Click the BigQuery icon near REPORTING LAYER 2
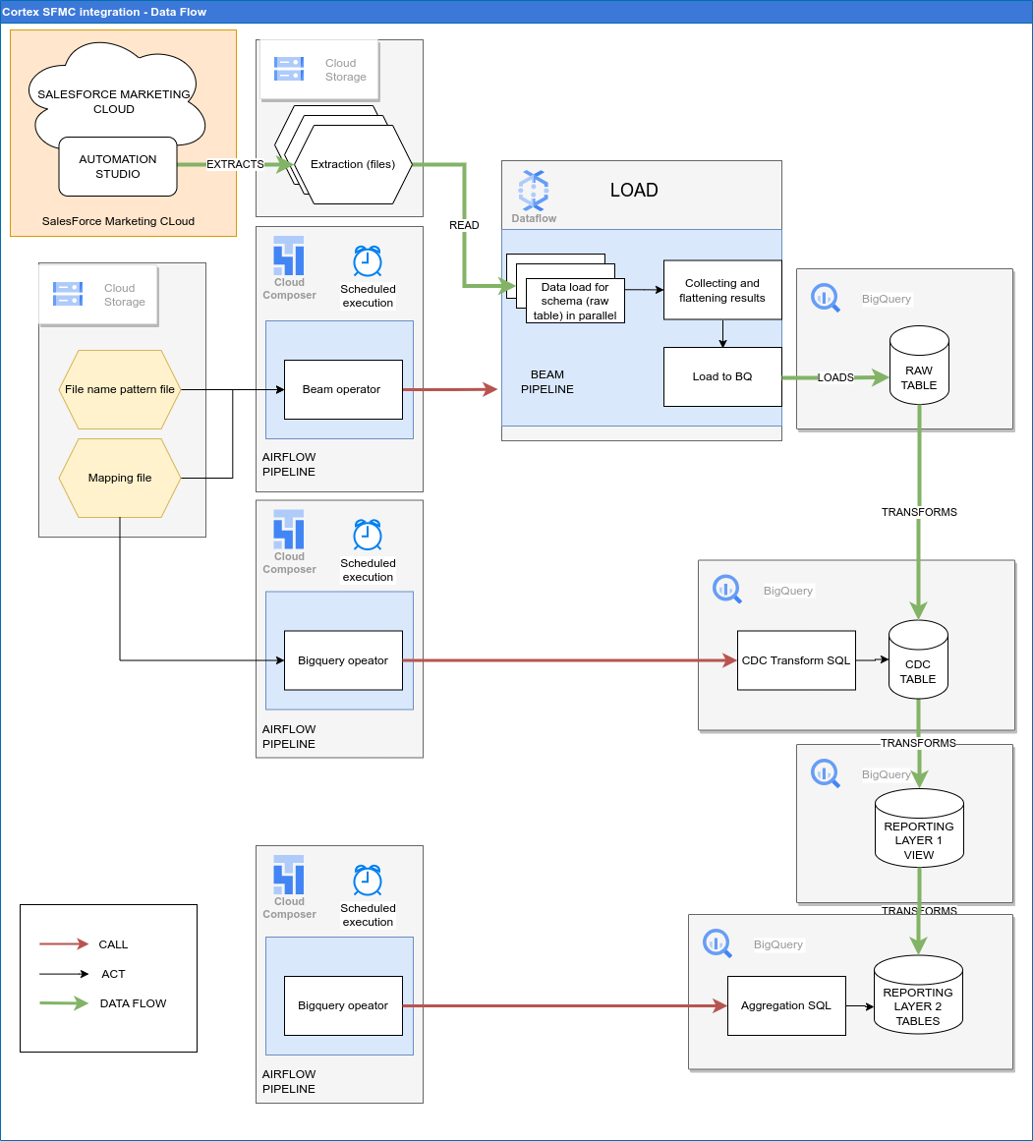This screenshot has width=1033, height=1141. (x=717, y=943)
